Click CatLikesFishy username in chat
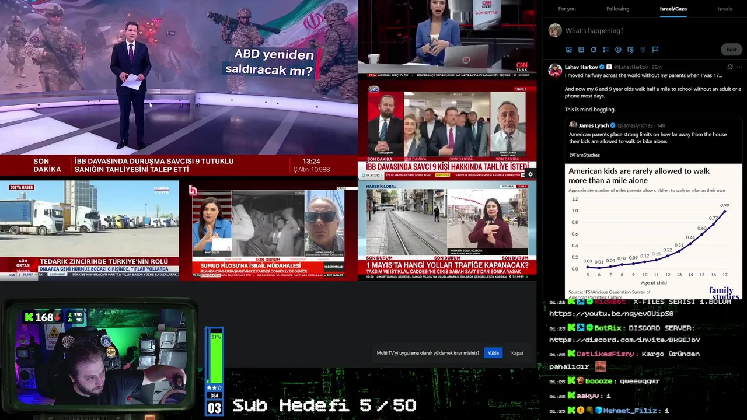747x420 pixels. [606, 354]
